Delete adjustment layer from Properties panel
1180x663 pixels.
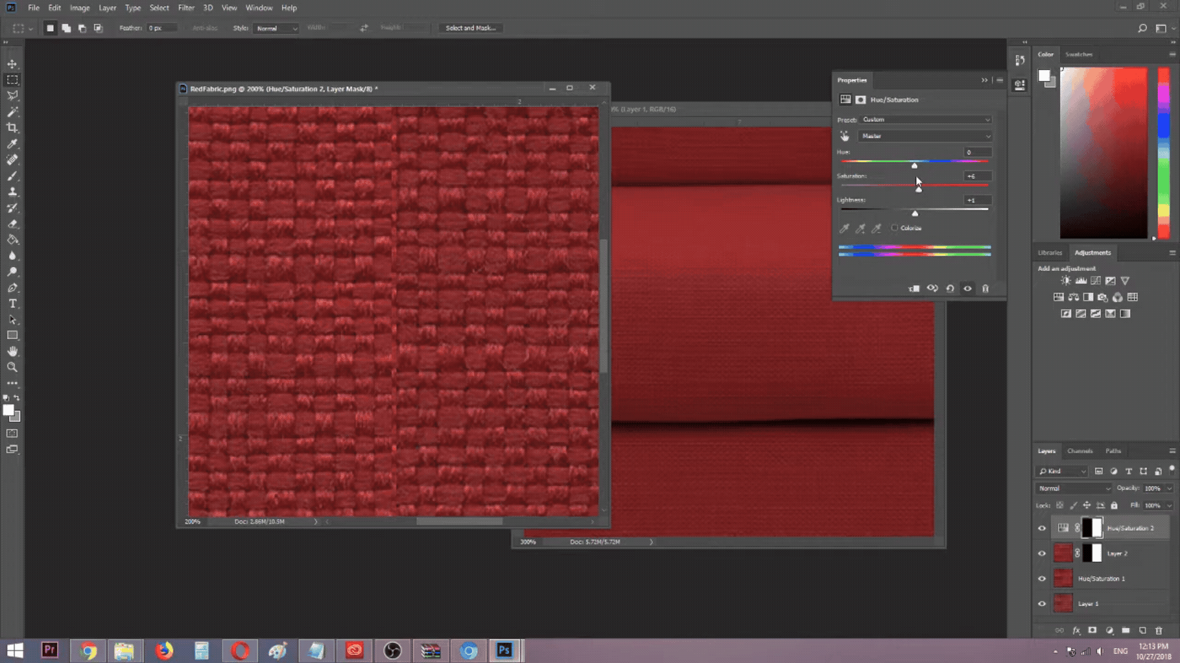click(x=985, y=289)
